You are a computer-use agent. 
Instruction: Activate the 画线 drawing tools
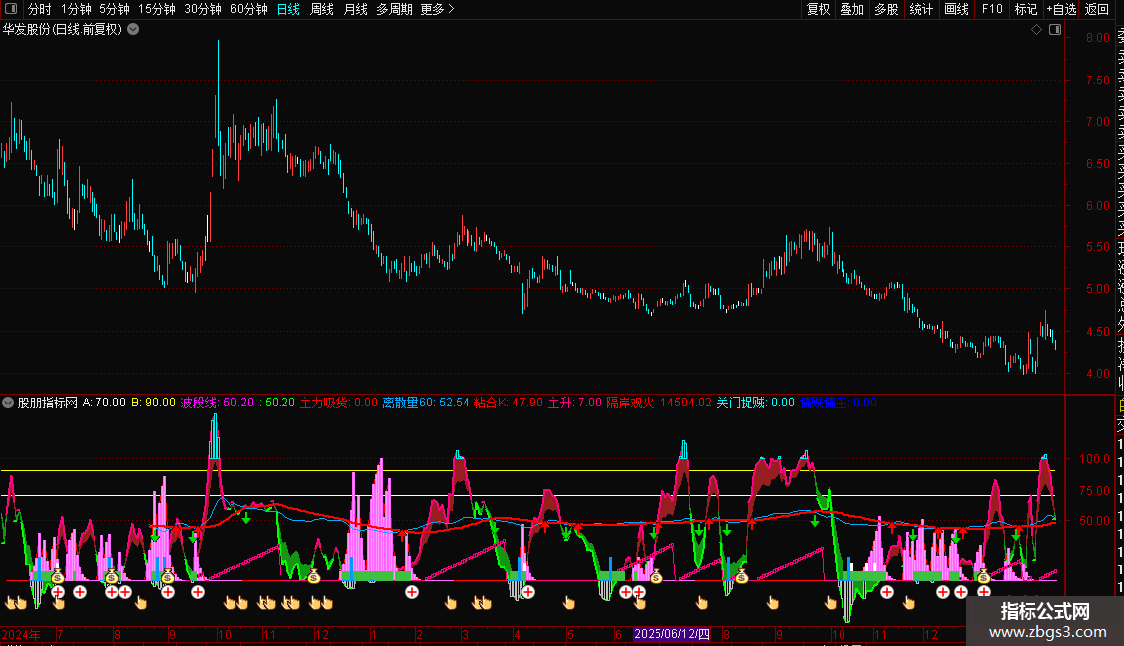click(x=956, y=9)
